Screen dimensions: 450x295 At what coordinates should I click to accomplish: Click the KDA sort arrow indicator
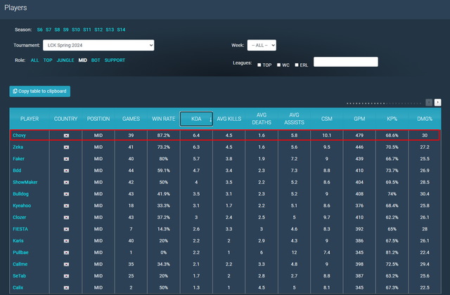coord(211,119)
